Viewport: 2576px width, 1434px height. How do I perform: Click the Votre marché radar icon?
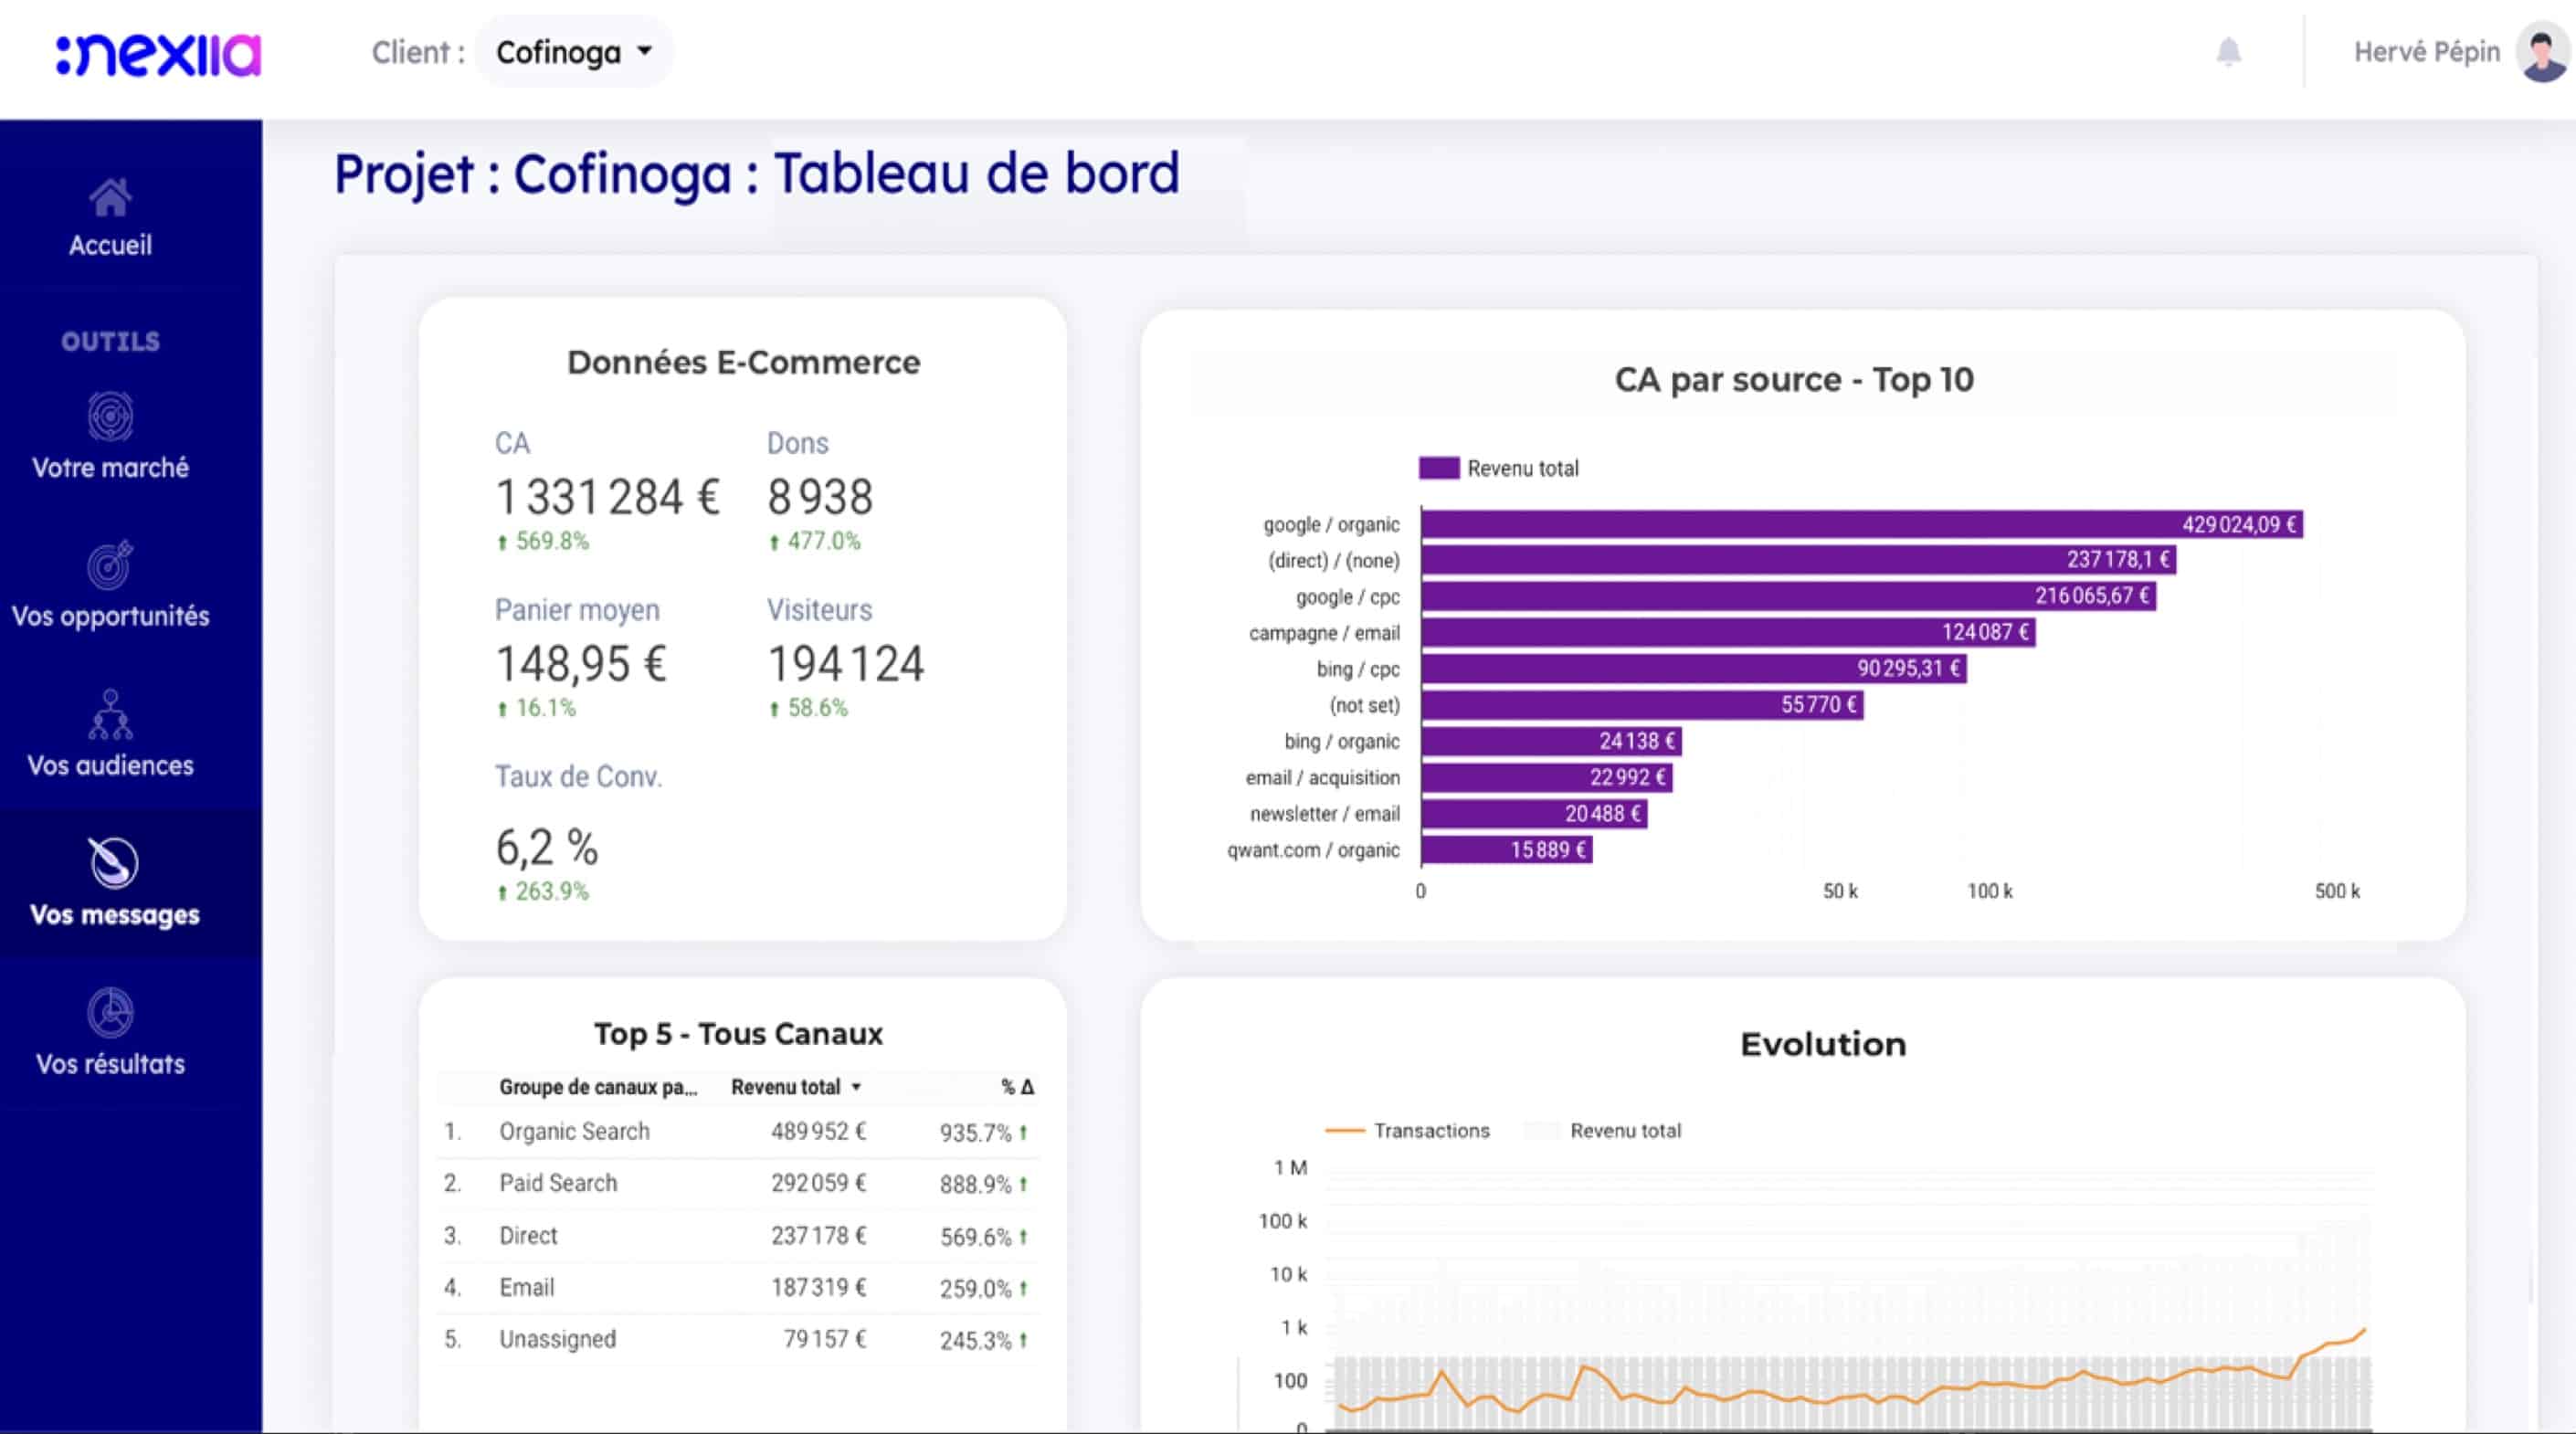110,416
